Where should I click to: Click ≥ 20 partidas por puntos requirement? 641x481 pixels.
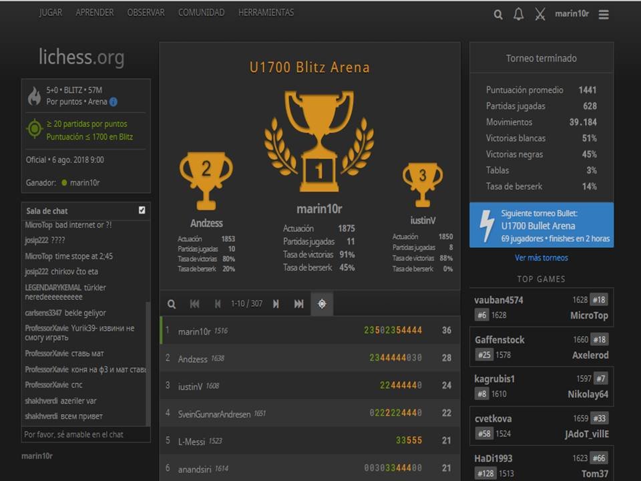[87, 124]
